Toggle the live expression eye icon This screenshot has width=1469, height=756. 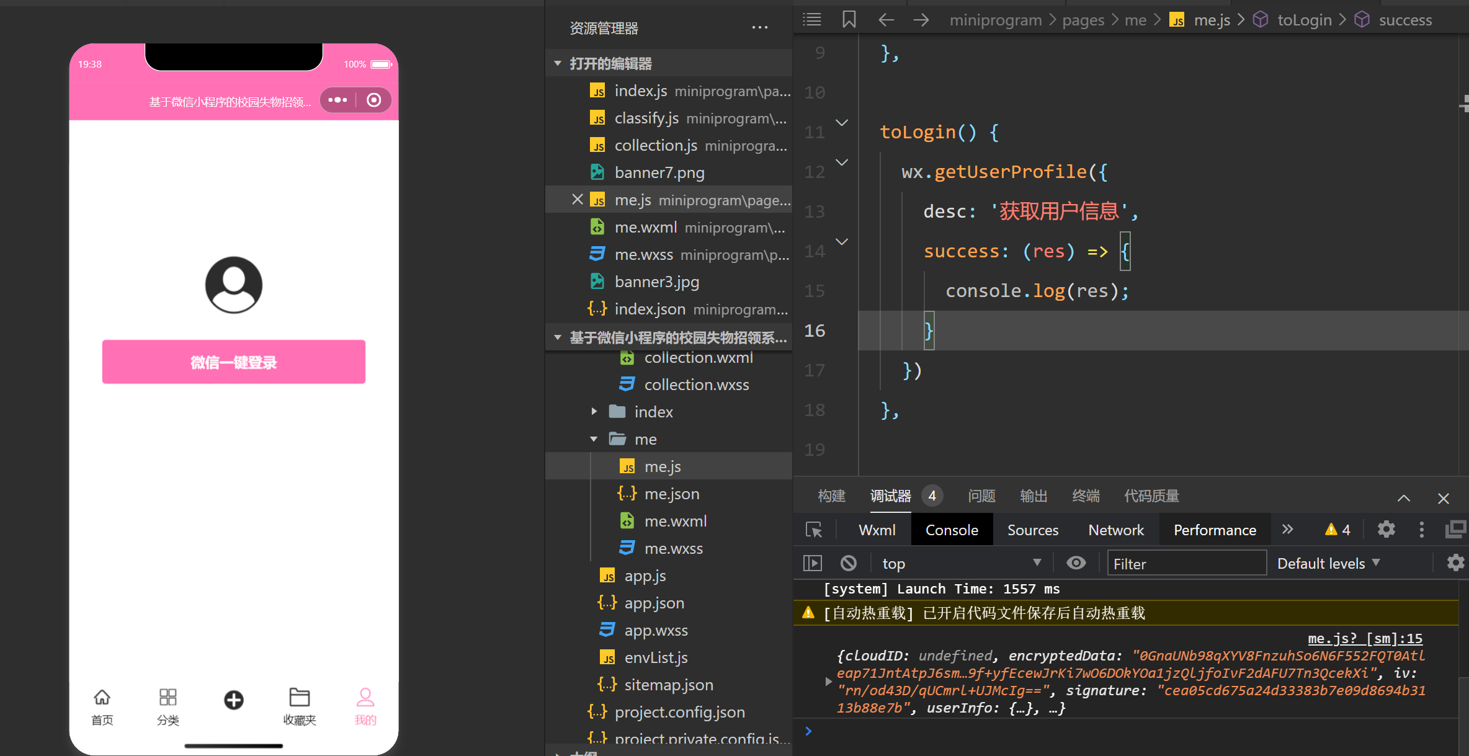click(1076, 563)
